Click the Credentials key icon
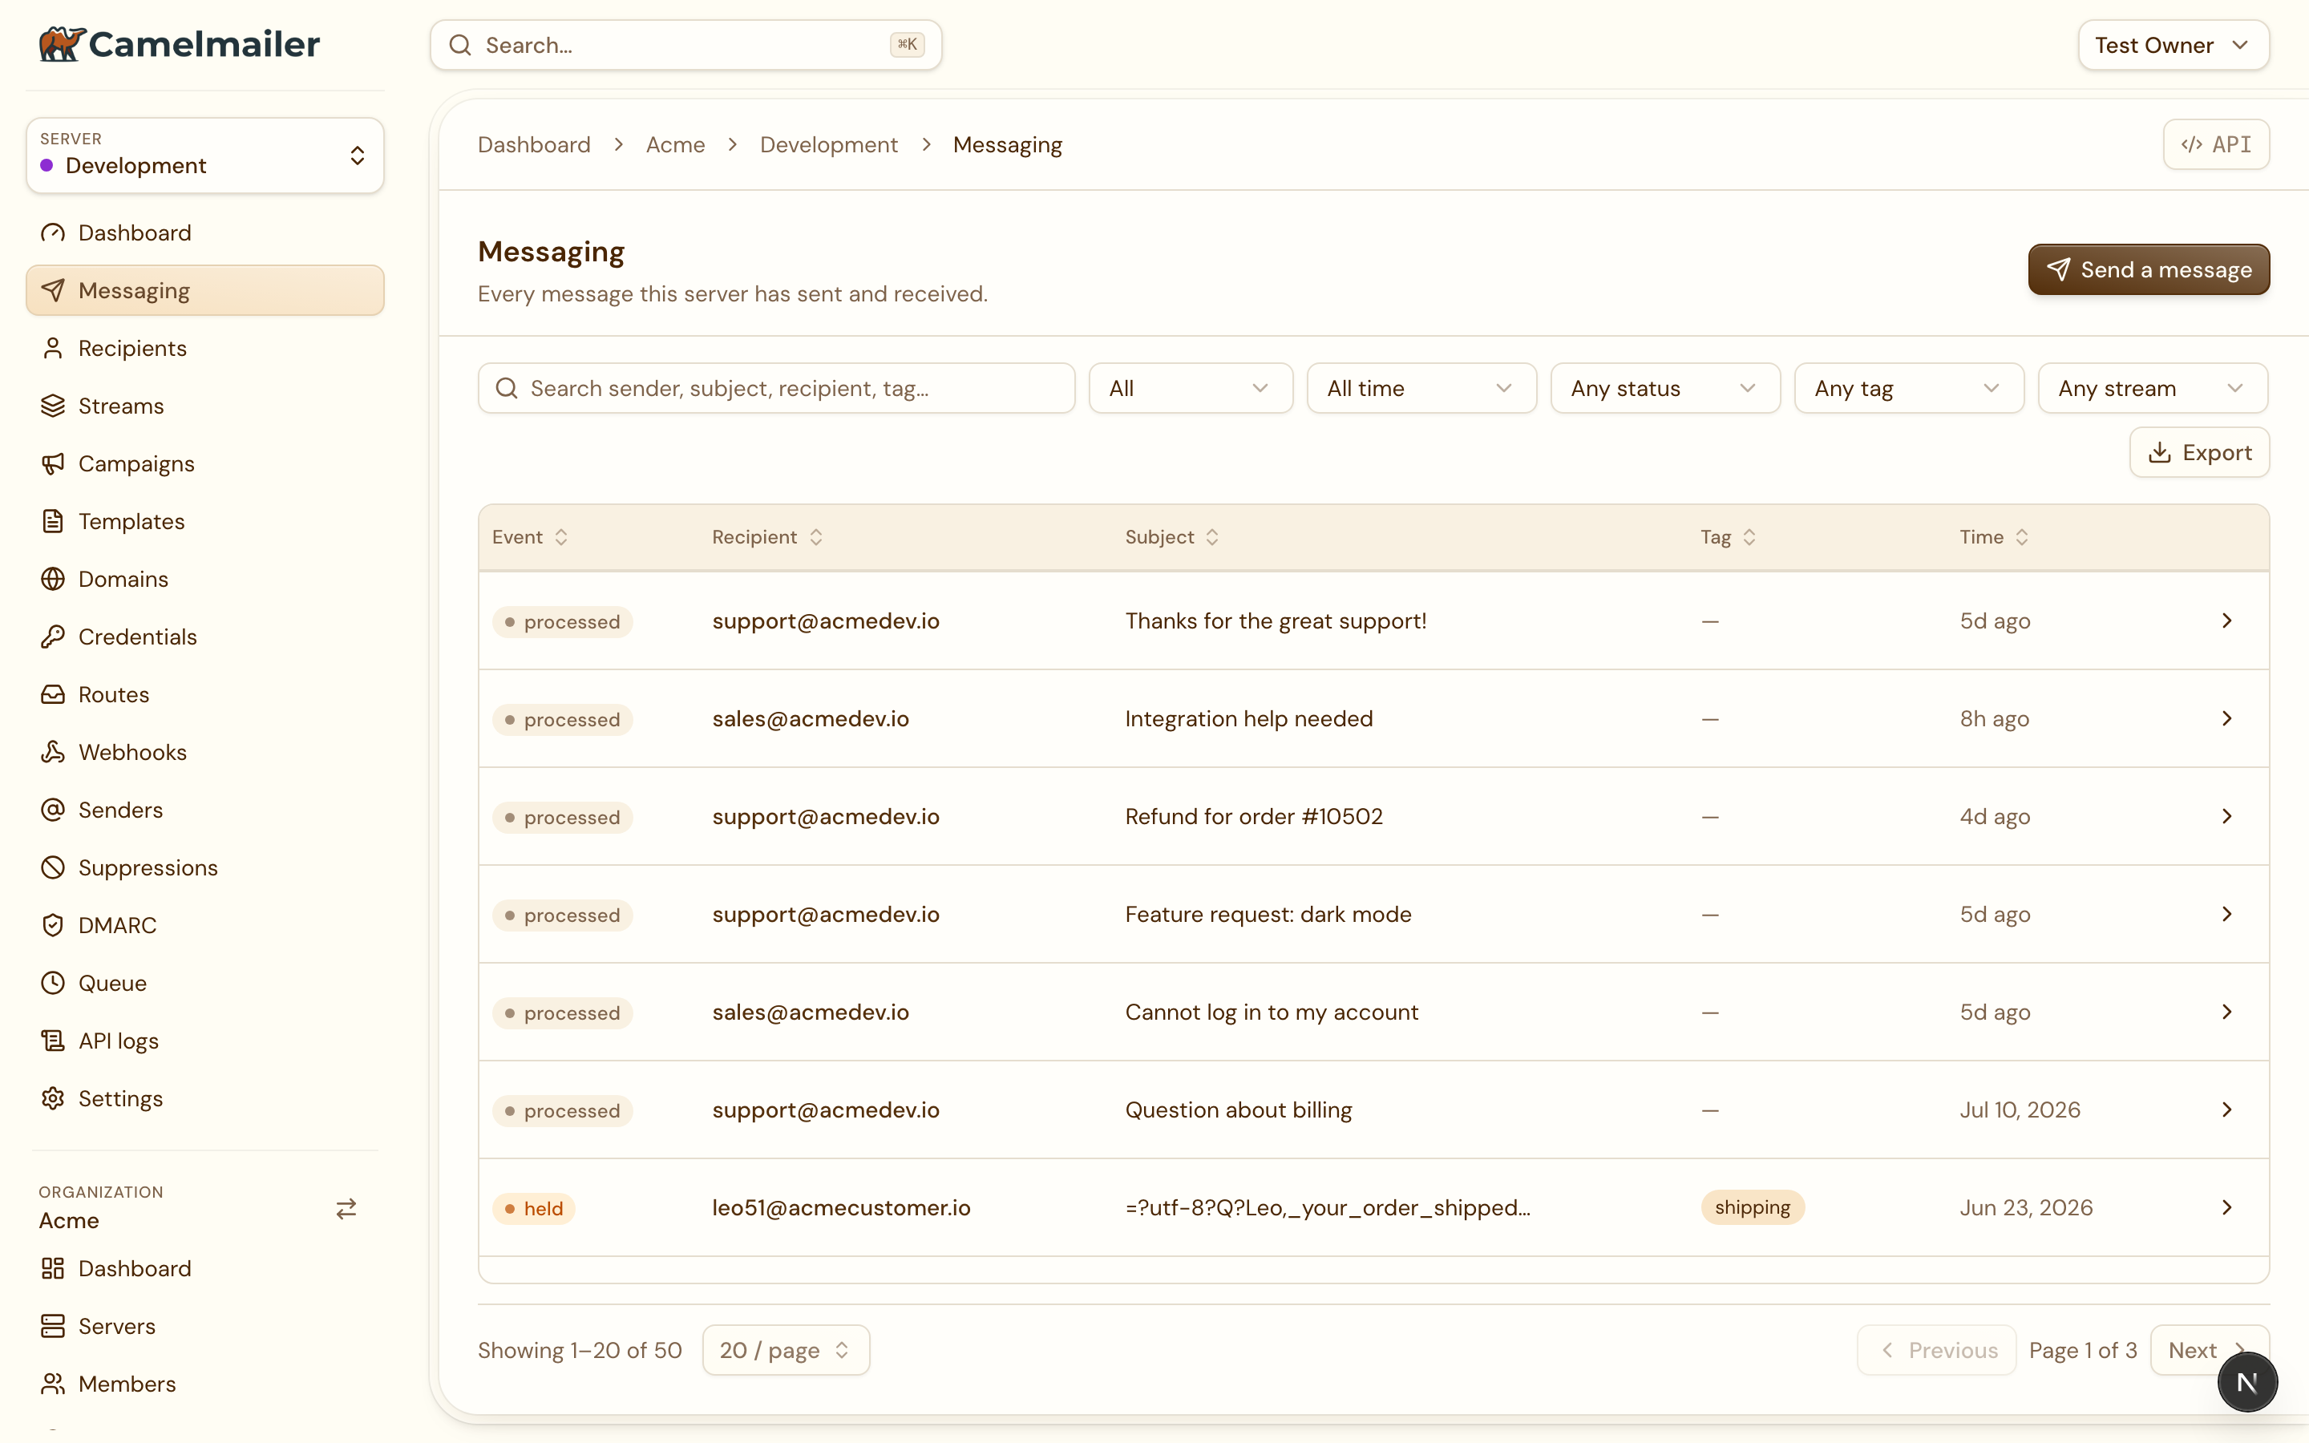This screenshot has width=2309, height=1443. pos(52,637)
